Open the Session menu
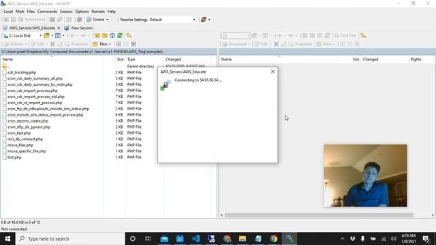This screenshot has width=436, height=245. tap(66, 12)
